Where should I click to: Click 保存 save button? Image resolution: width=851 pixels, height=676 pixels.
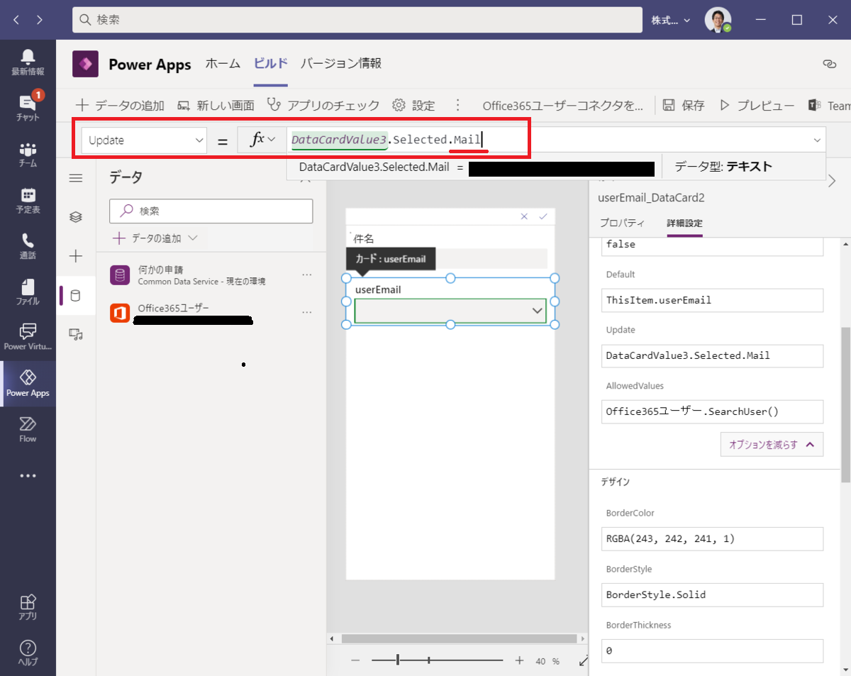(684, 105)
